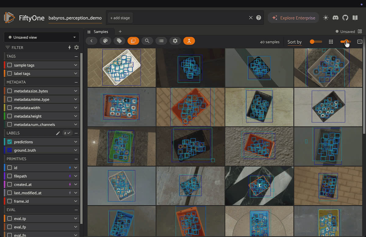Click the lightning bolt filter icon

(x=70, y=47)
